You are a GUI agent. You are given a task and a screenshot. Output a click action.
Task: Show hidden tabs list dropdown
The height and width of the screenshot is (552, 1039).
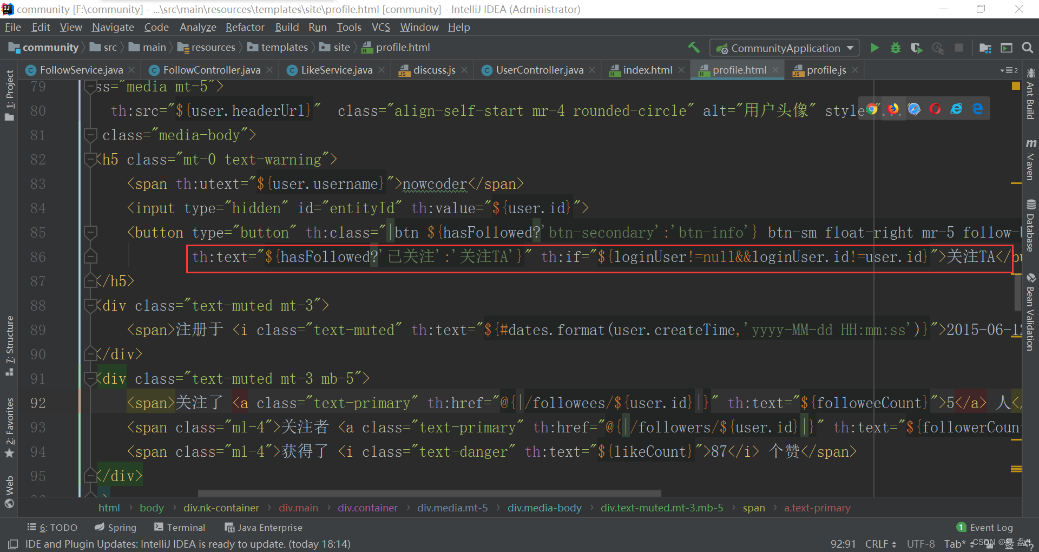point(1009,70)
